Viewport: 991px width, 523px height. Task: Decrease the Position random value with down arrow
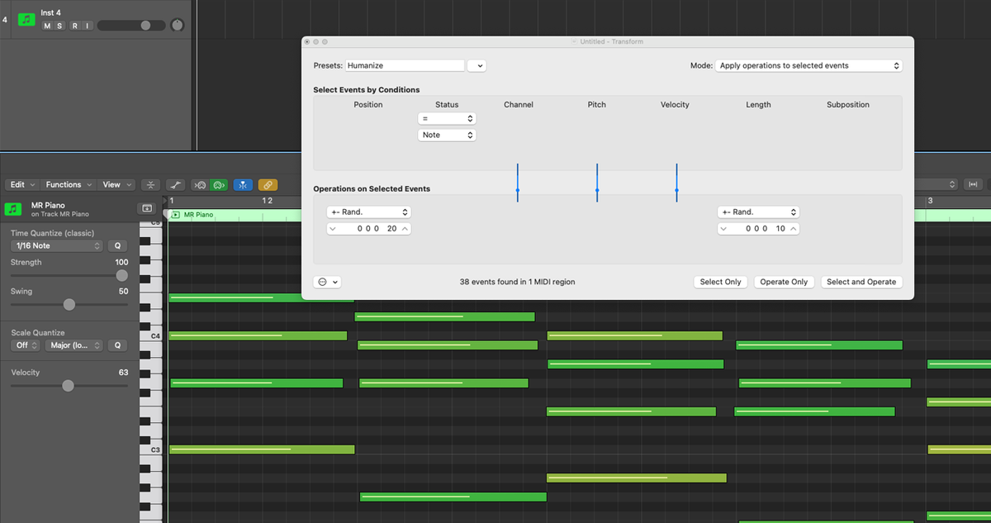(x=332, y=229)
